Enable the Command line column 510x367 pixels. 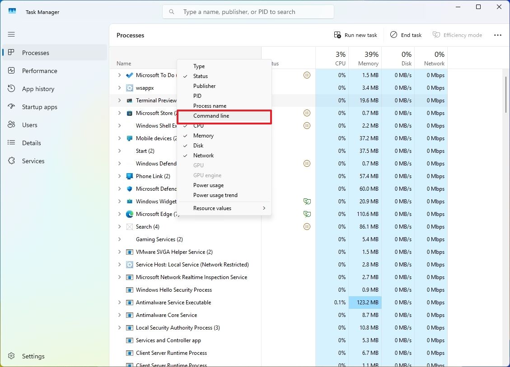coord(211,115)
